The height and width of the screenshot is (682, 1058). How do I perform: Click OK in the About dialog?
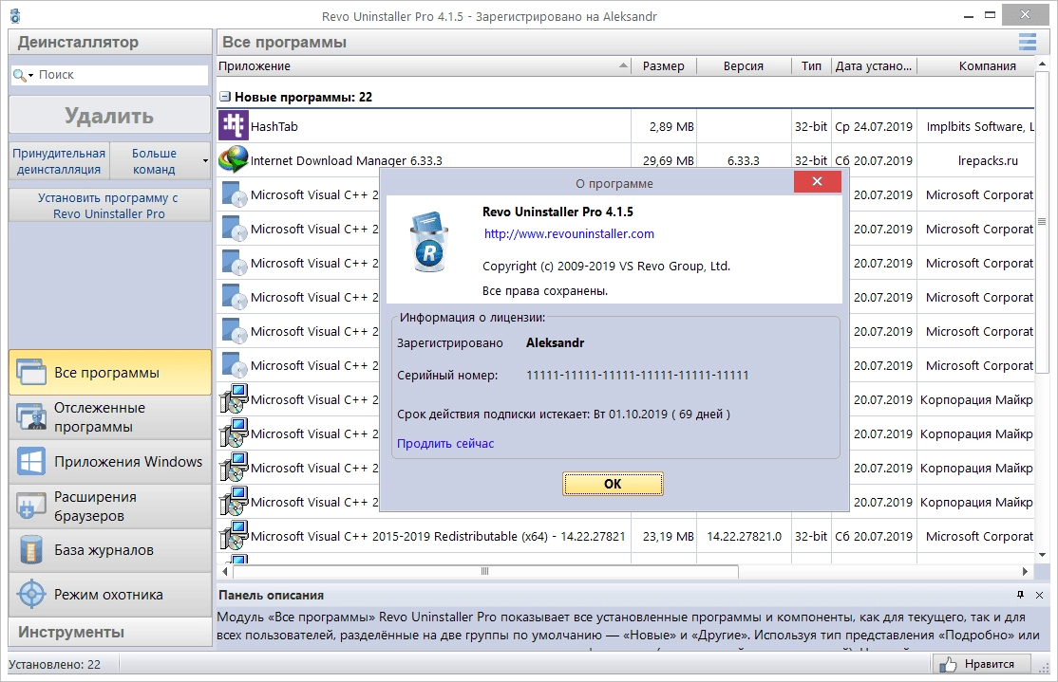[x=613, y=484]
